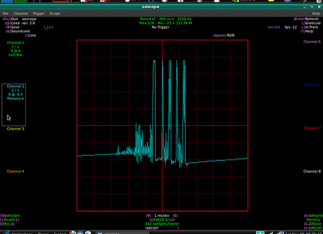Click the (@)Load label
323x234 pixels.
click(12, 23)
